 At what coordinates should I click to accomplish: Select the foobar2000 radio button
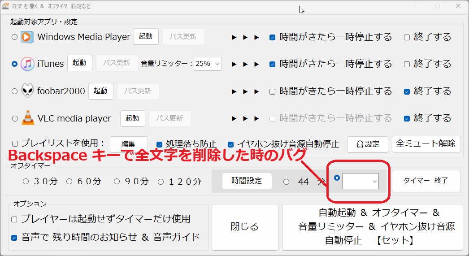(15, 91)
